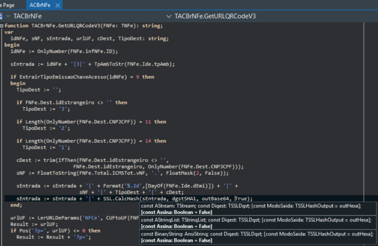Click the 'sNF + TipoDest + cDest' line

click(x=132, y=192)
